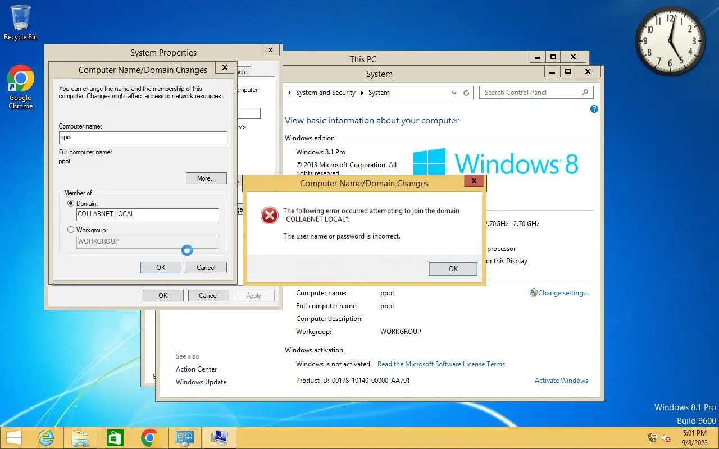
Task: Click the Change settings shield icon
Action: (534, 293)
